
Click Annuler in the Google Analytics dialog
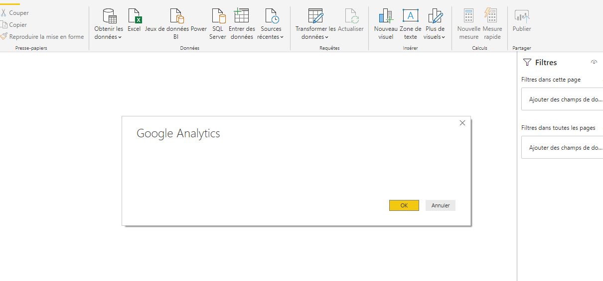(x=441, y=205)
